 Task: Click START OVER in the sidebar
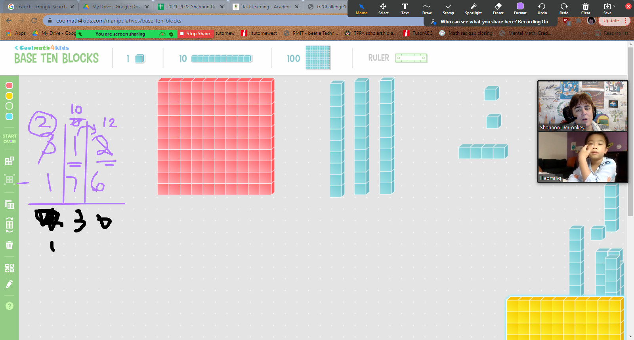tap(10, 138)
